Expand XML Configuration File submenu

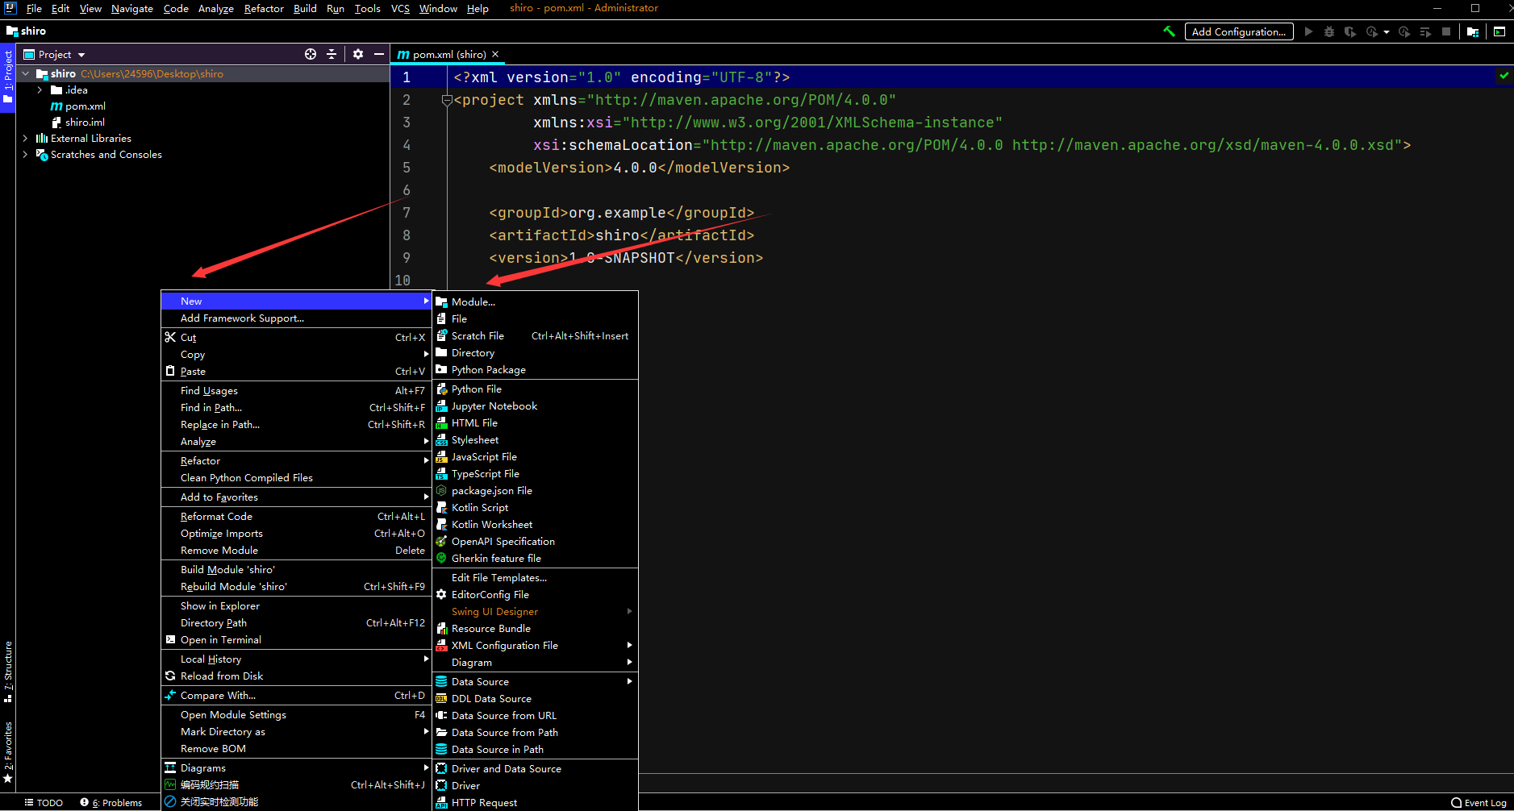pos(536,645)
